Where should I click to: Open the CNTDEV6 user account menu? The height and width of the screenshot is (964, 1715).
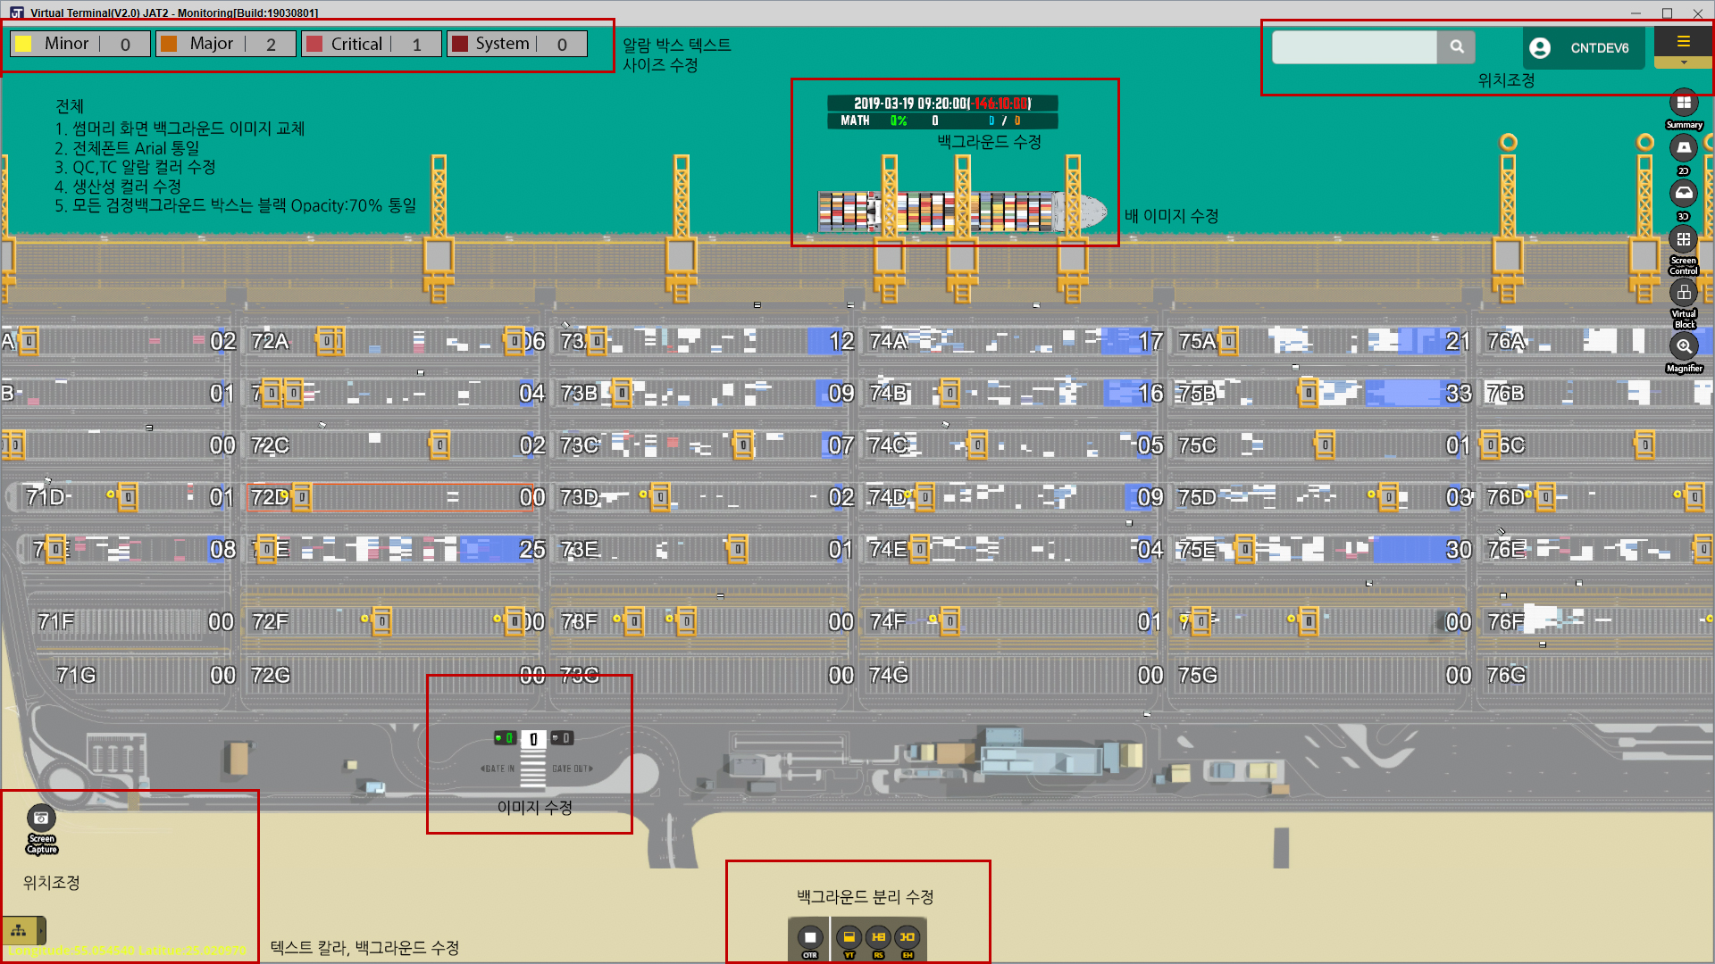pyautogui.click(x=1583, y=47)
